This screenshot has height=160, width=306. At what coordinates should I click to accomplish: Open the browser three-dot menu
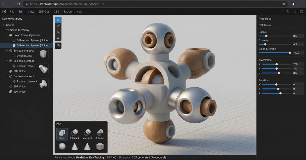[x=300, y=4]
